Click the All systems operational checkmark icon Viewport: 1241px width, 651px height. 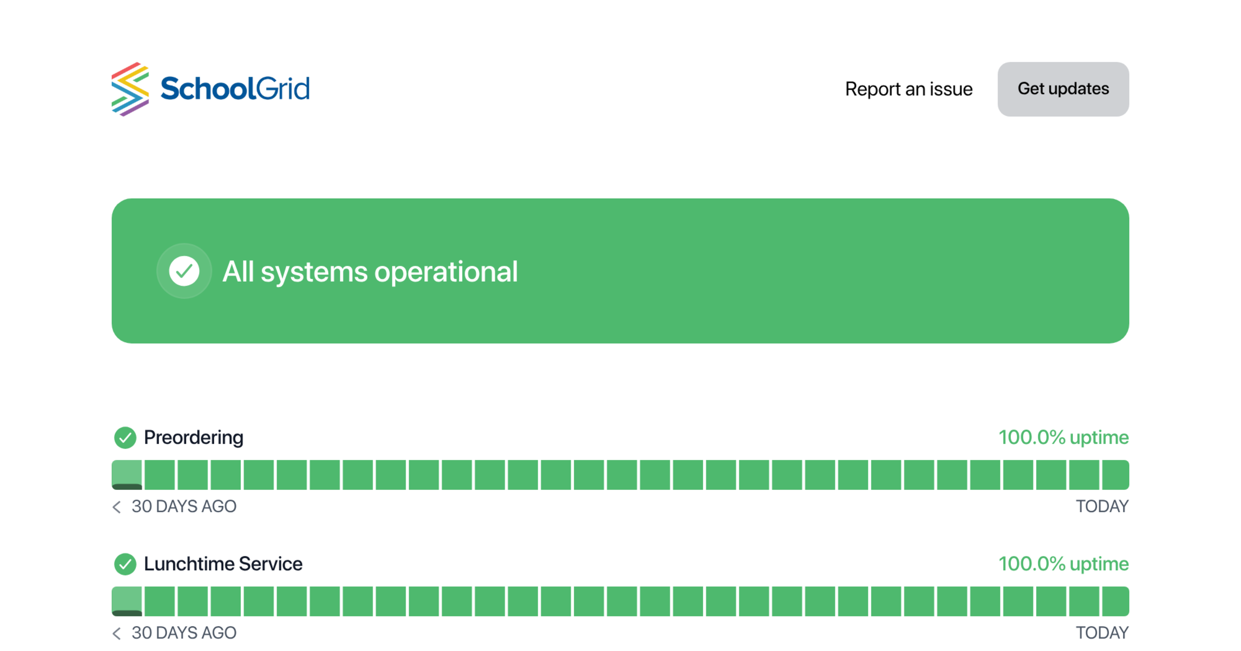click(x=184, y=271)
